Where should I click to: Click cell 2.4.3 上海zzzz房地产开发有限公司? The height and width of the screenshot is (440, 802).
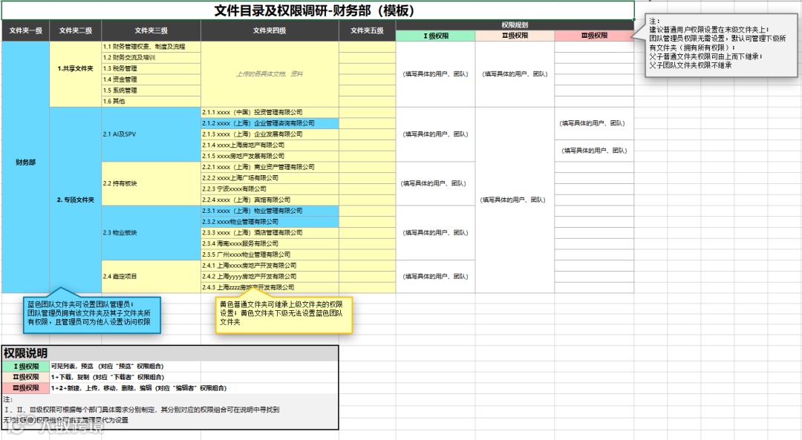coord(270,287)
